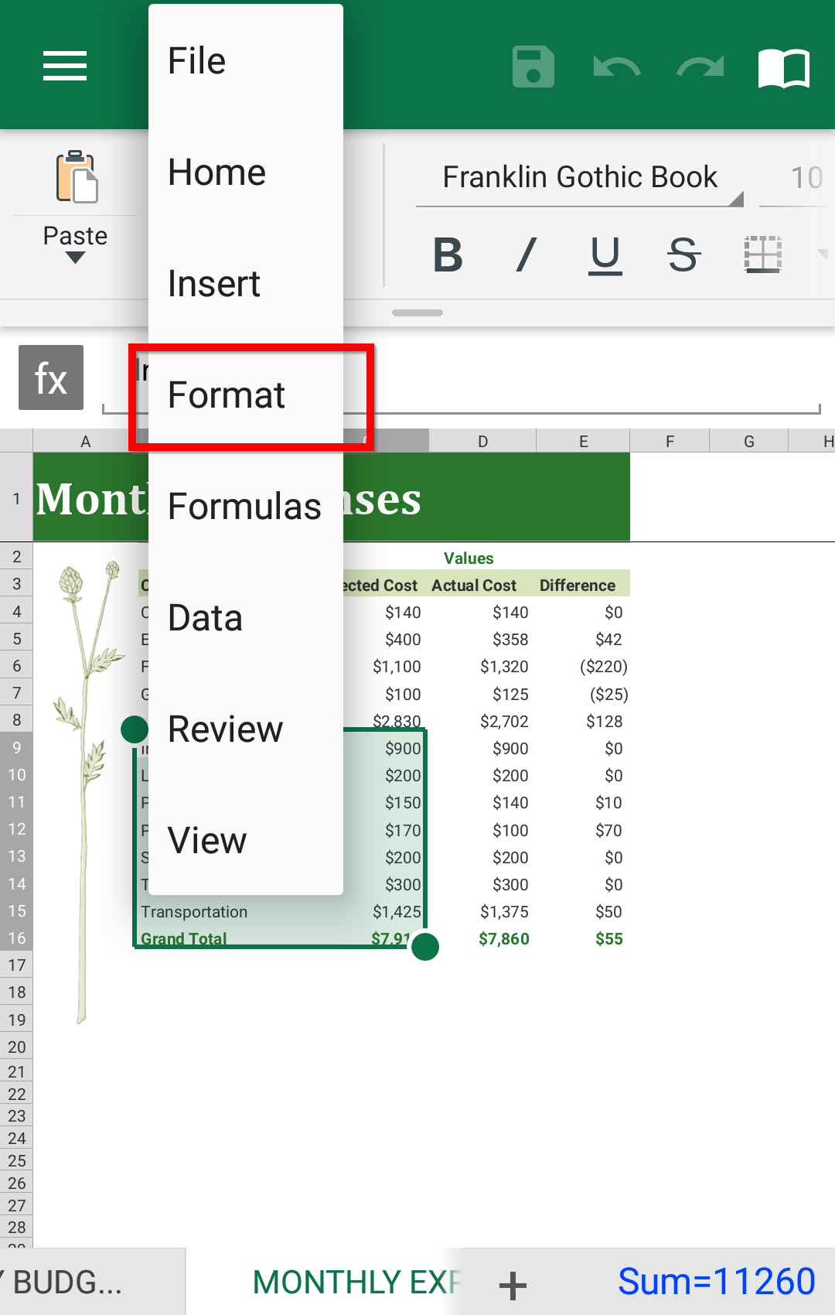Click the Actual Cost column heading
This screenshot has width=835, height=1315.
pyautogui.click(x=474, y=585)
